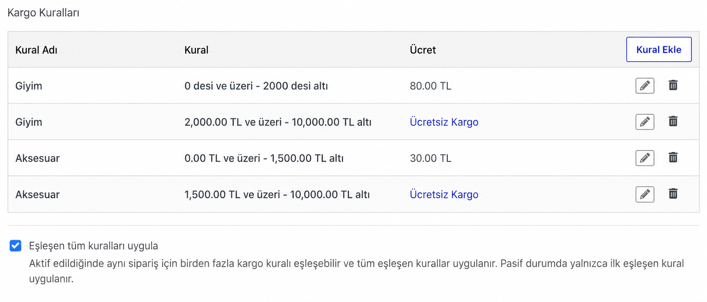Delete the Giyim 80.00 TL rule
This screenshot has height=302, width=707.
[673, 85]
